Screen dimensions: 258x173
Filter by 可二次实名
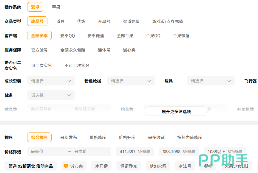(41, 66)
